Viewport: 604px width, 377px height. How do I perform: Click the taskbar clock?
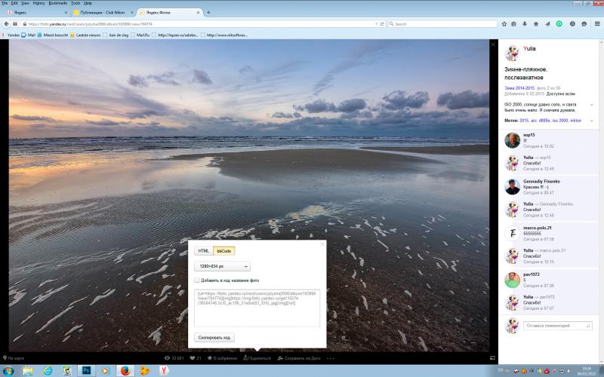coord(587,371)
